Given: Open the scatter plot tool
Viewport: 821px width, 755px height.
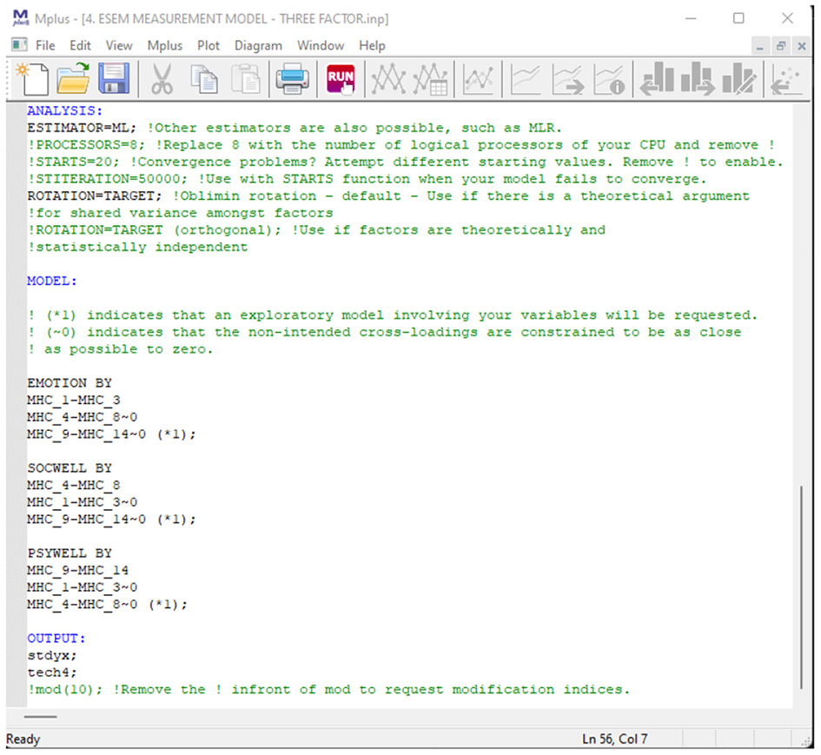Looking at the screenshot, I should click(x=479, y=80).
